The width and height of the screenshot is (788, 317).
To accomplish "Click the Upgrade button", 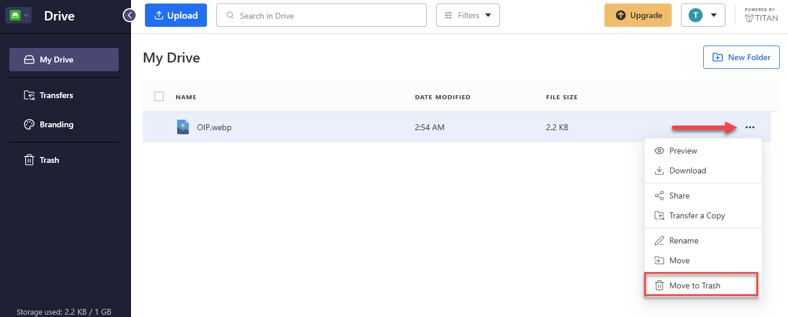I will [x=638, y=15].
